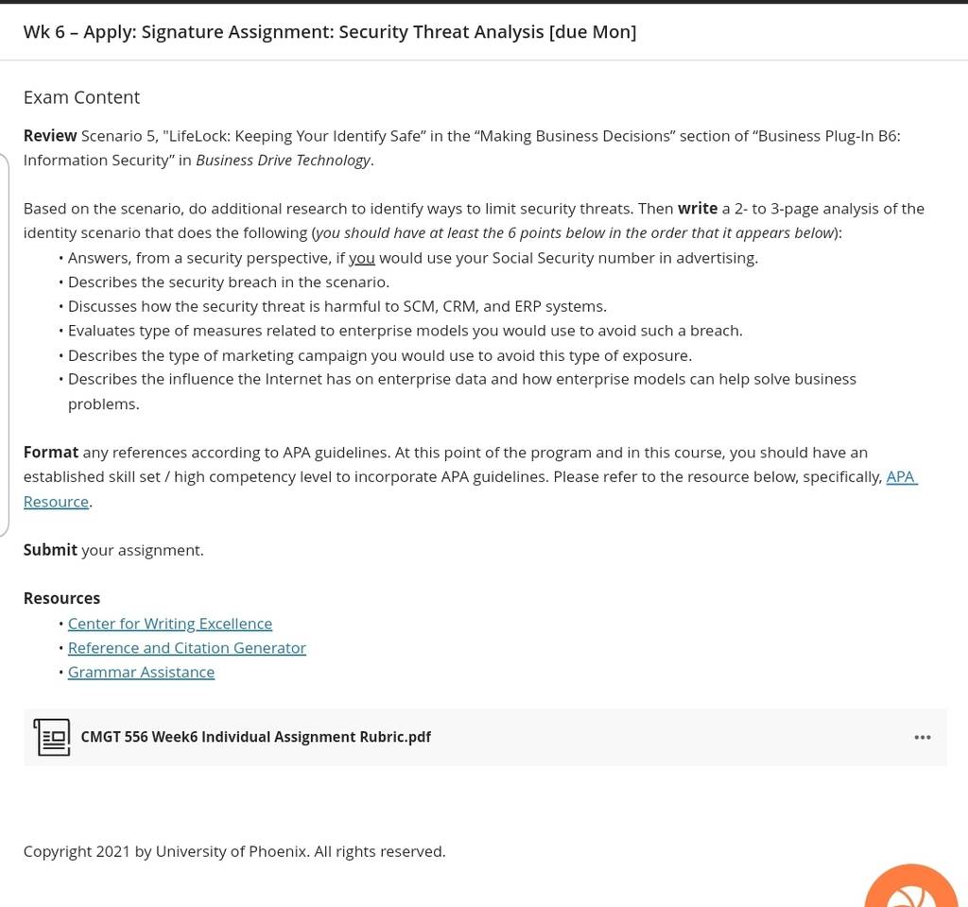Click the Exam Content heading
968x907 pixels.
pos(81,97)
